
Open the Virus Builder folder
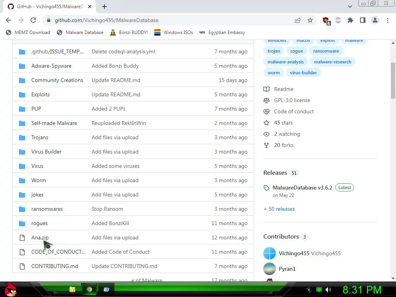pyautogui.click(x=46, y=152)
